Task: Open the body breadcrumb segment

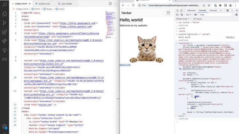Action: (x=48, y=9)
